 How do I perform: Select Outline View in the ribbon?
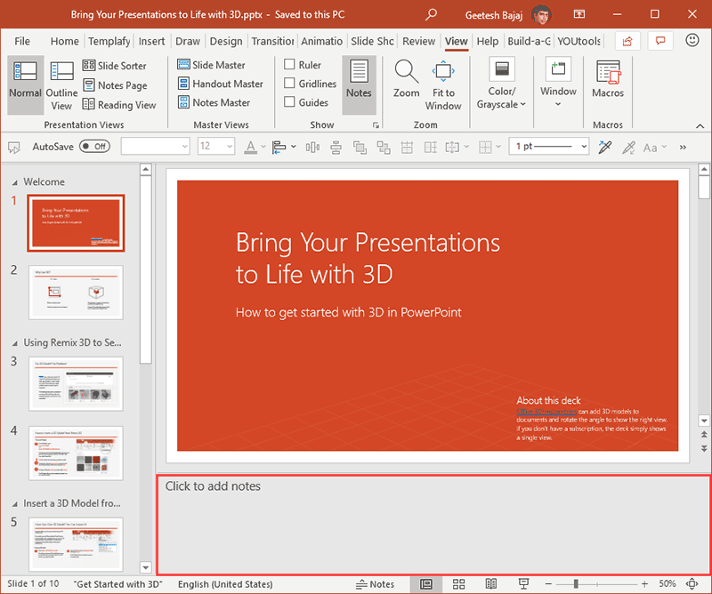click(61, 84)
